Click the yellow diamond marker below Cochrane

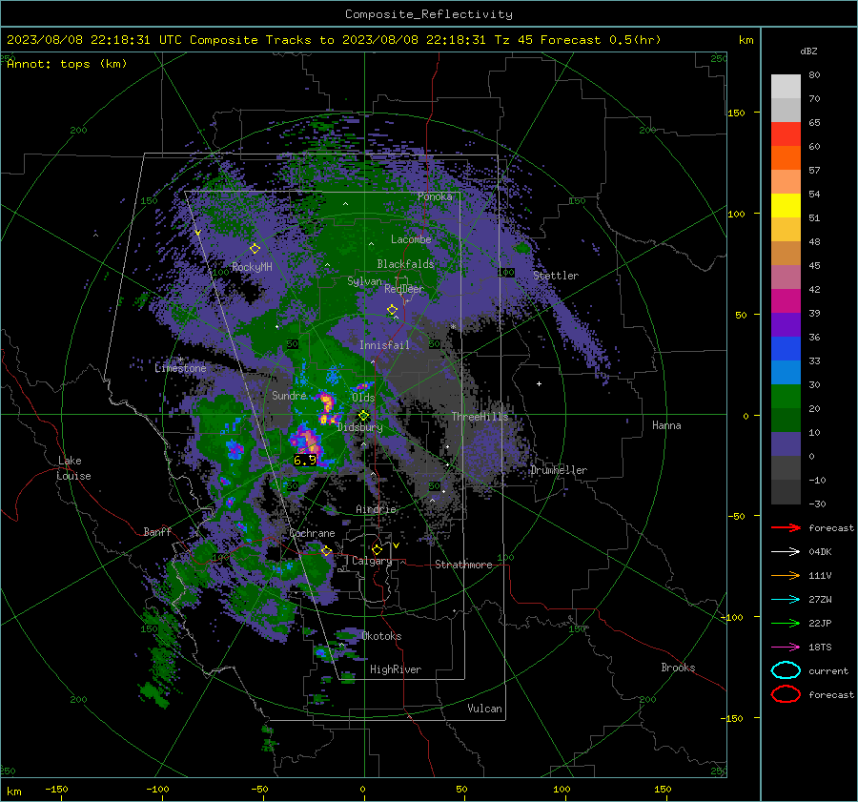pos(326,551)
